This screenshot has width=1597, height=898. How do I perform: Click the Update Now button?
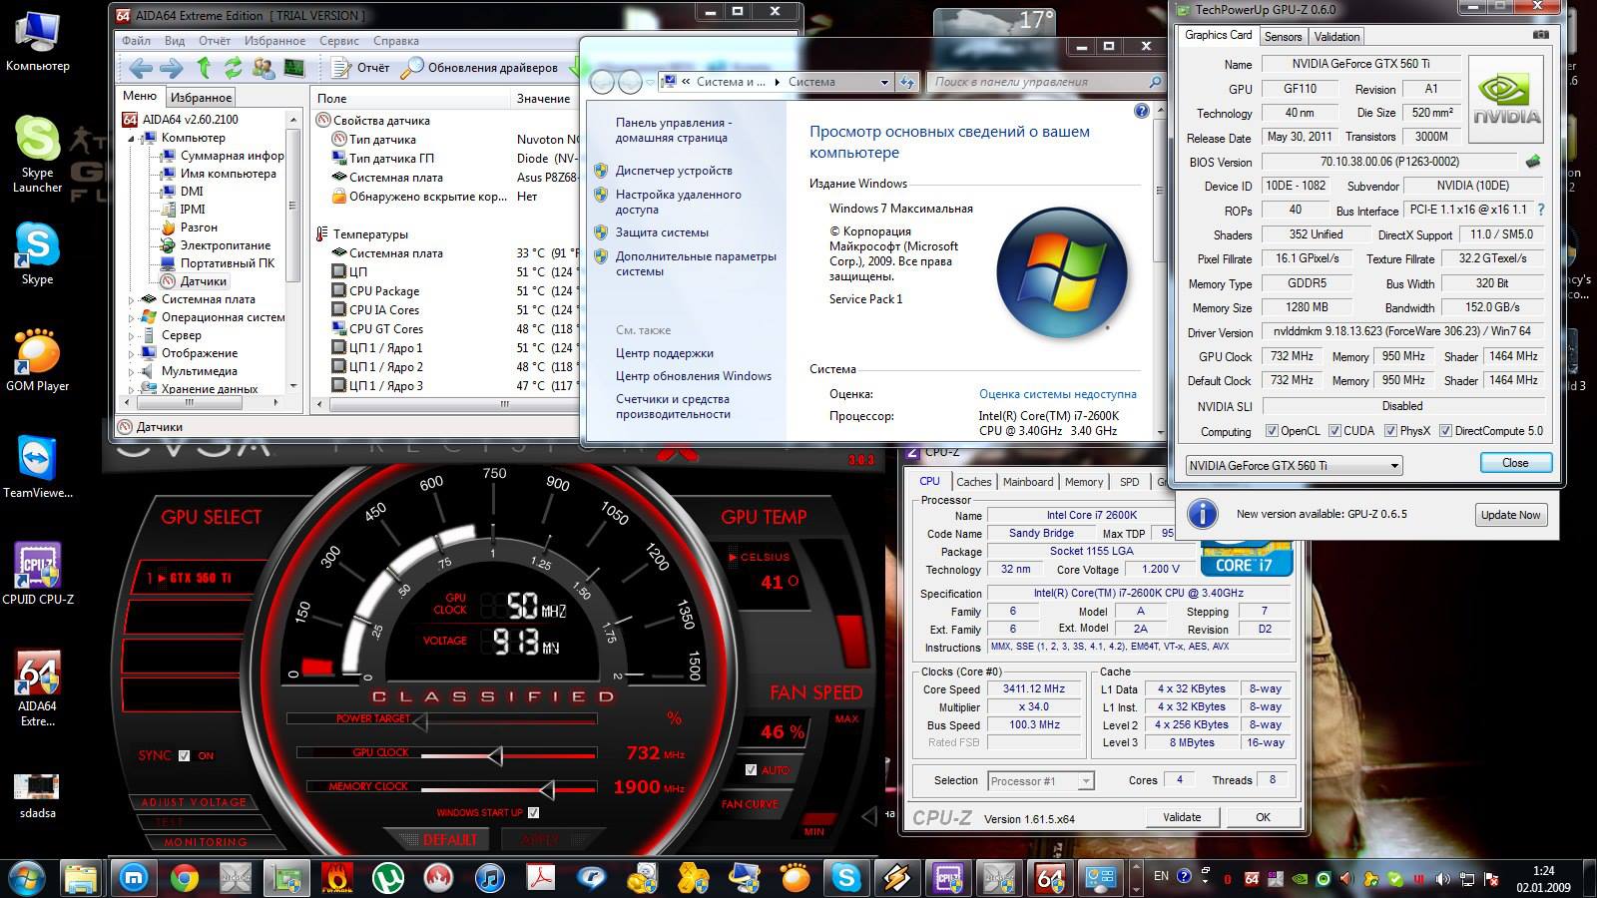[1510, 515]
